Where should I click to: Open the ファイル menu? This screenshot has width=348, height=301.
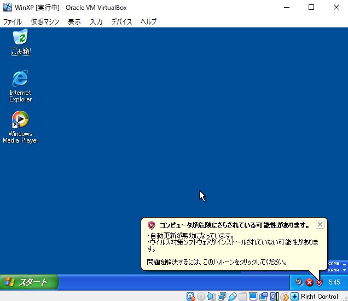point(13,21)
